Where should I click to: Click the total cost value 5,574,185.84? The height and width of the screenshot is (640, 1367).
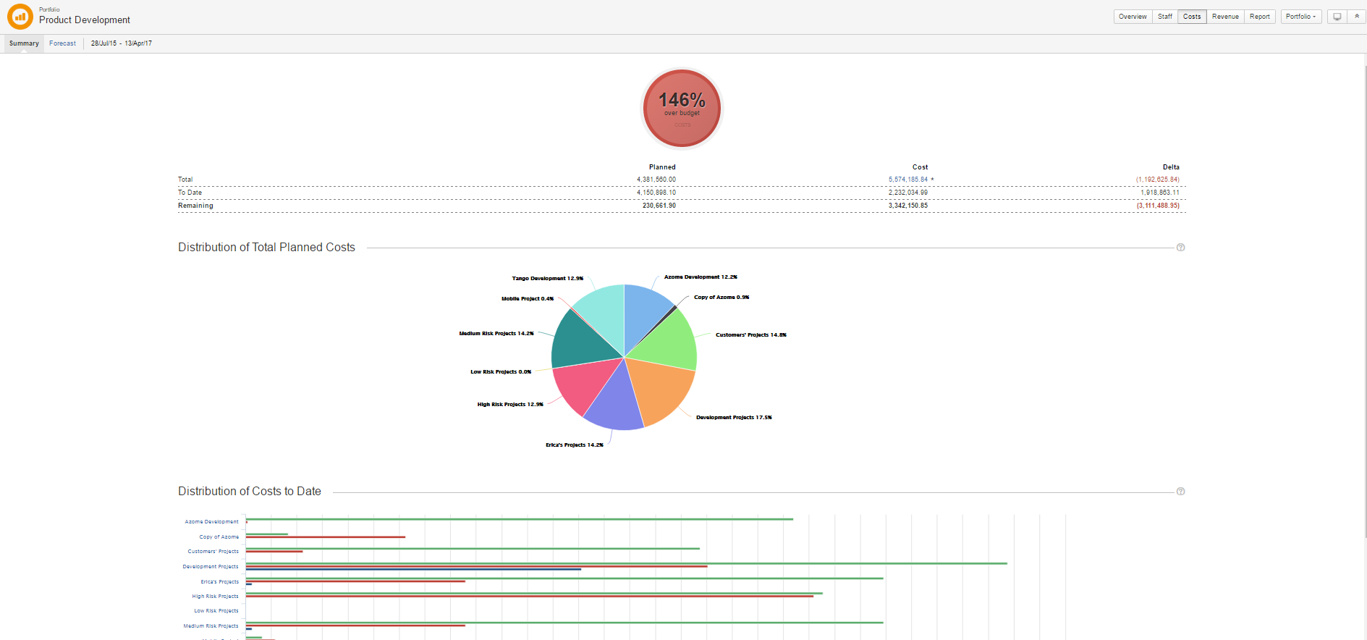coord(907,180)
